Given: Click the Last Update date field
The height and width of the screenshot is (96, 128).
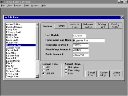Looking at the screenshot, I should click(x=79, y=36).
